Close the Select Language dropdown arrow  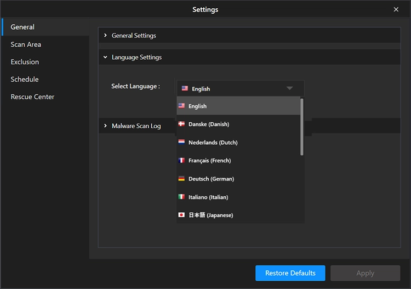click(289, 88)
